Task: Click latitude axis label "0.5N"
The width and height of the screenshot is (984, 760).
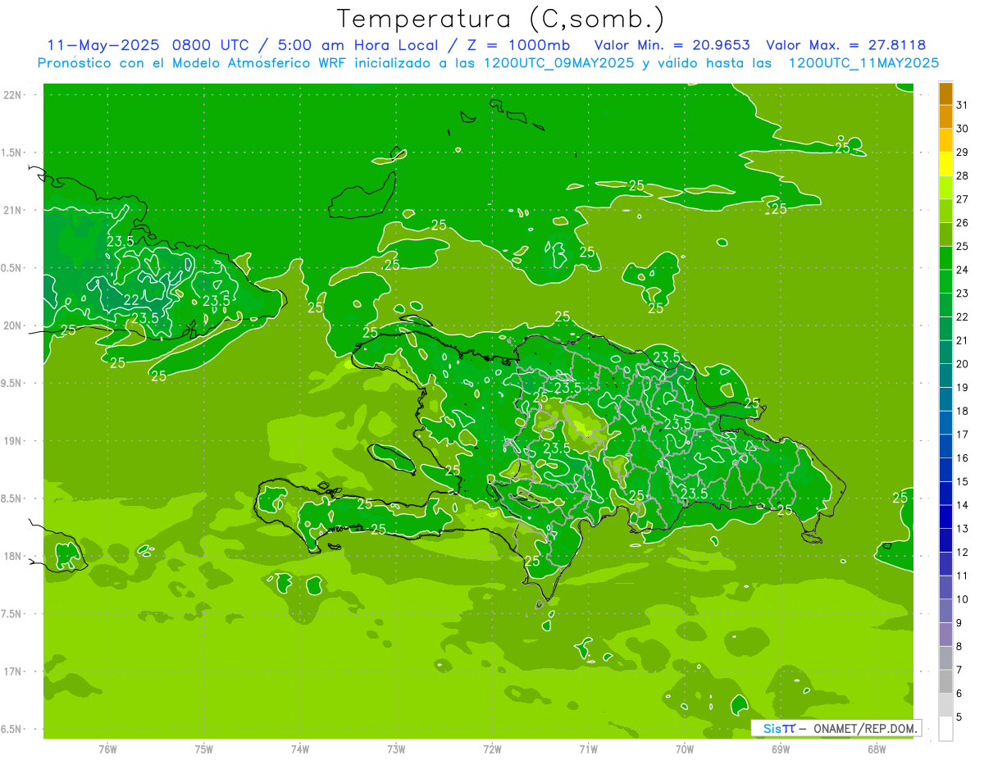Action: point(11,268)
